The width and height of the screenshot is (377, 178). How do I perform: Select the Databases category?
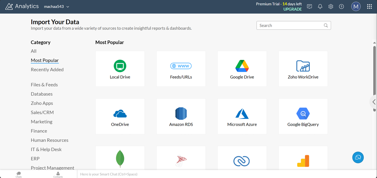click(x=42, y=94)
